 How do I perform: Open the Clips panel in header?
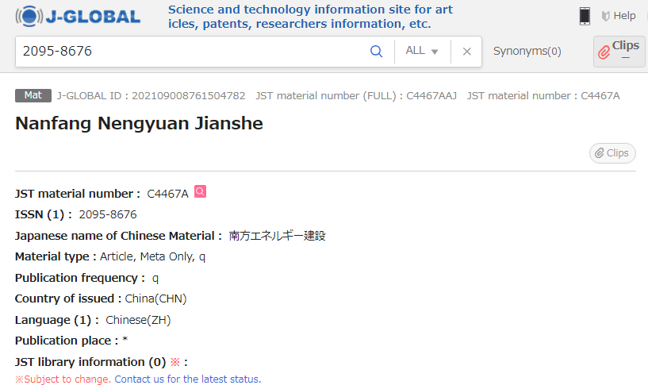point(619,52)
